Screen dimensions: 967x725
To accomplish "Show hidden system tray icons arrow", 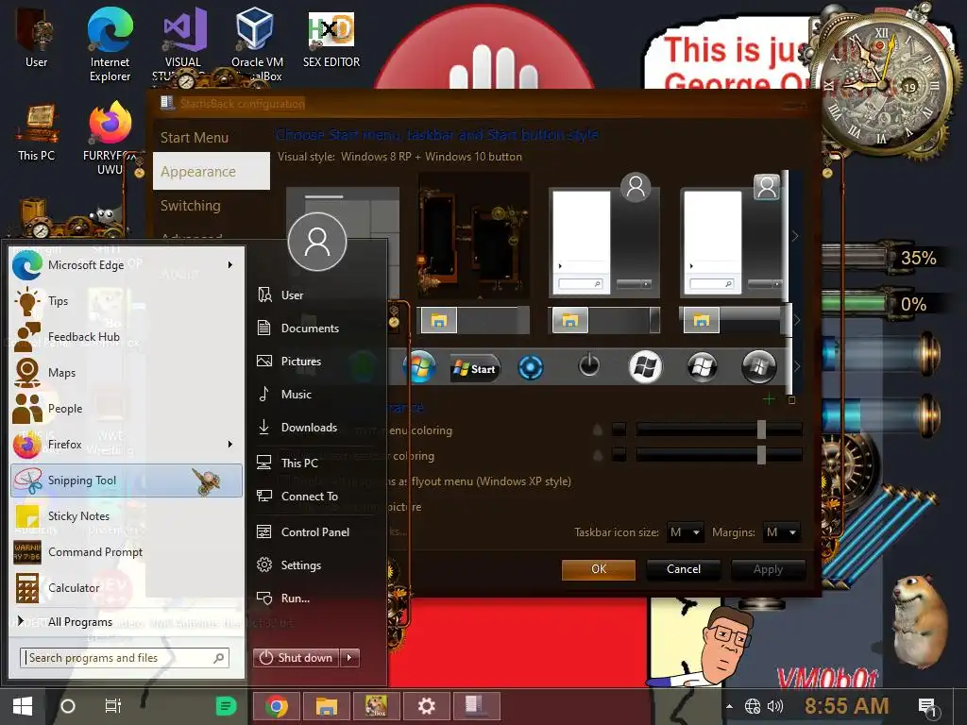I will point(730,706).
